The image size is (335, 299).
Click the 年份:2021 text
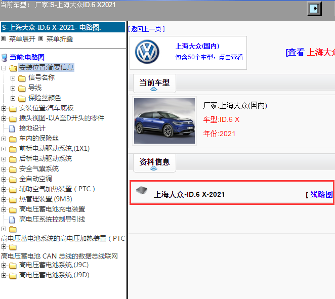pos(219,134)
